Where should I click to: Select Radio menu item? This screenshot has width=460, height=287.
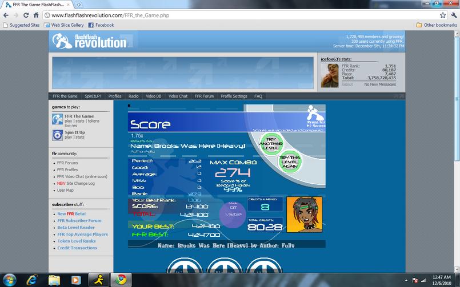[x=134, y=96]
